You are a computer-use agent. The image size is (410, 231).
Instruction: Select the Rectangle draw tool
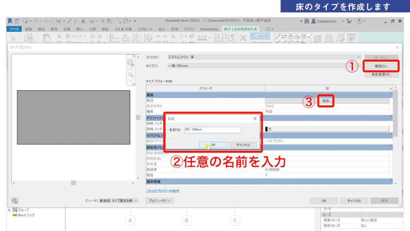[284, 37]
